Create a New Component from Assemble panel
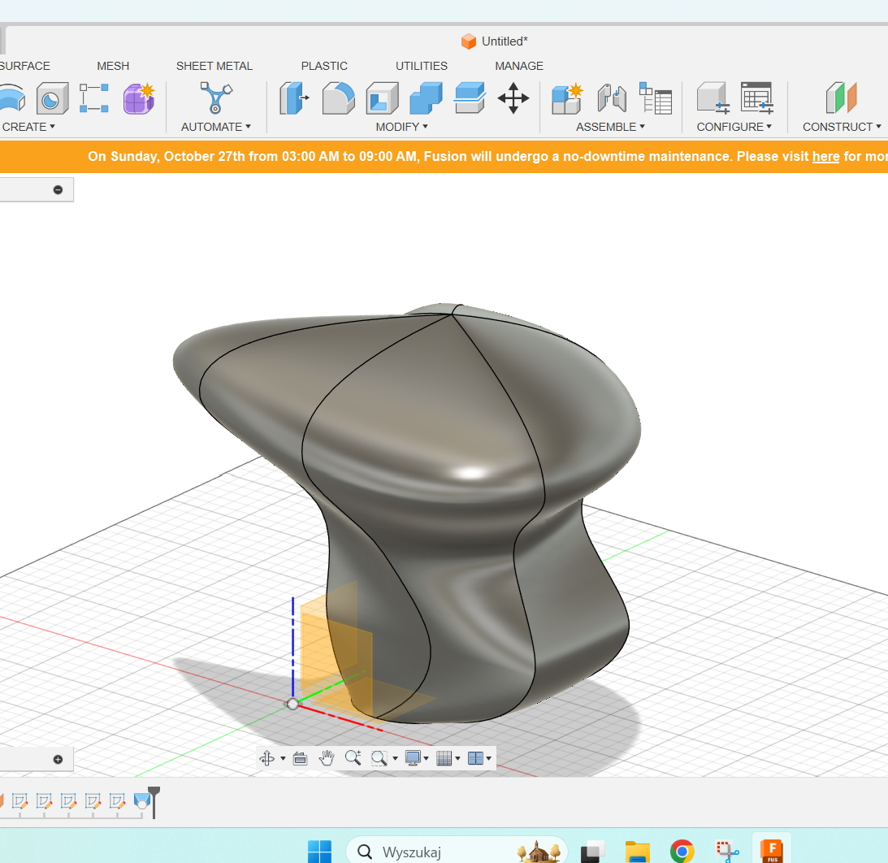Screen dimensions: 888x863 tap(567, 98)
